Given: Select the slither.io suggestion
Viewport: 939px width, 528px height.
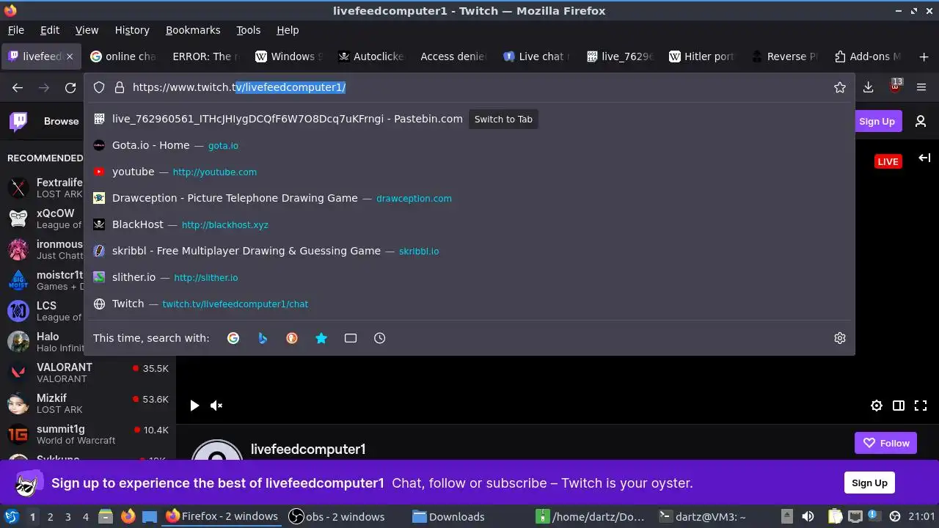Looking at the screenshot, I should [x=469, y=277].
